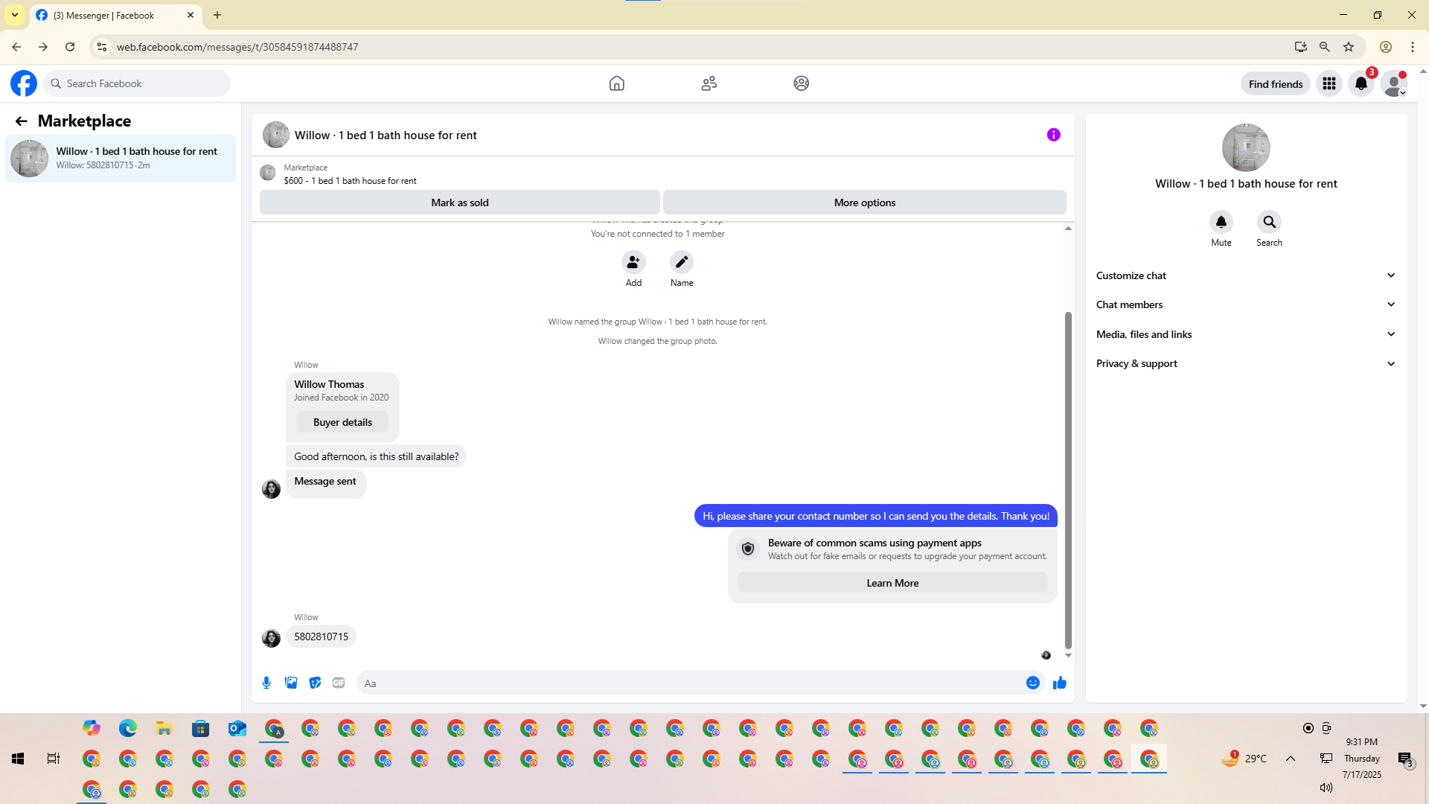Image resolution: width=1429 pixels, height=804 pixels.
Task: Open the Microsoft Store from the taskbar
Action: tap(200, 728)
